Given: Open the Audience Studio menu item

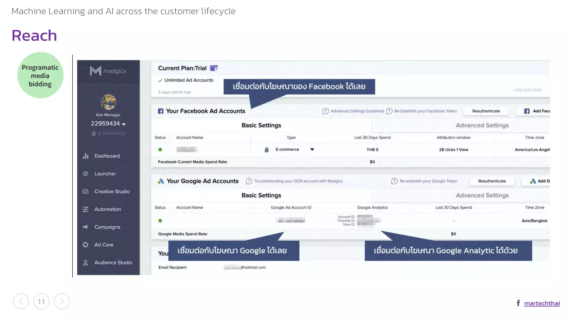Looking at the screenshot, I should click(x=113, y=262).
